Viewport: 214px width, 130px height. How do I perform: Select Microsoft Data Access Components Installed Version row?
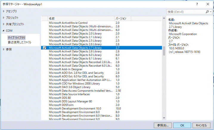pyautogui.click(x=101, y=91)
